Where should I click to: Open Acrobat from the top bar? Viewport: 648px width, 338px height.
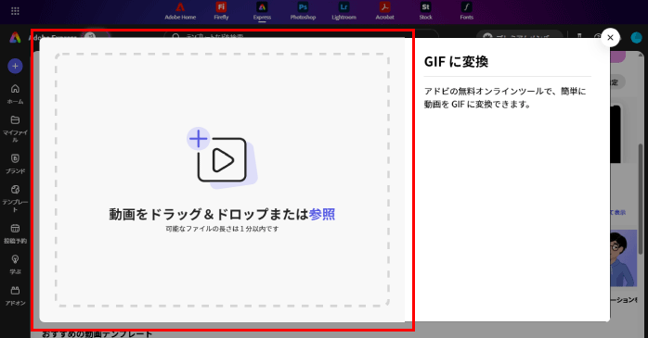click(x=384, y=11)
